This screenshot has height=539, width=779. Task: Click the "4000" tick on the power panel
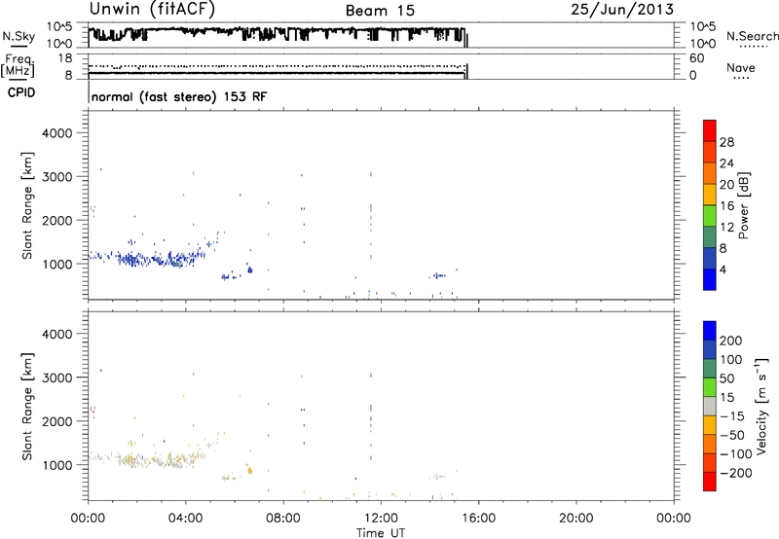[x=57, y=133]
